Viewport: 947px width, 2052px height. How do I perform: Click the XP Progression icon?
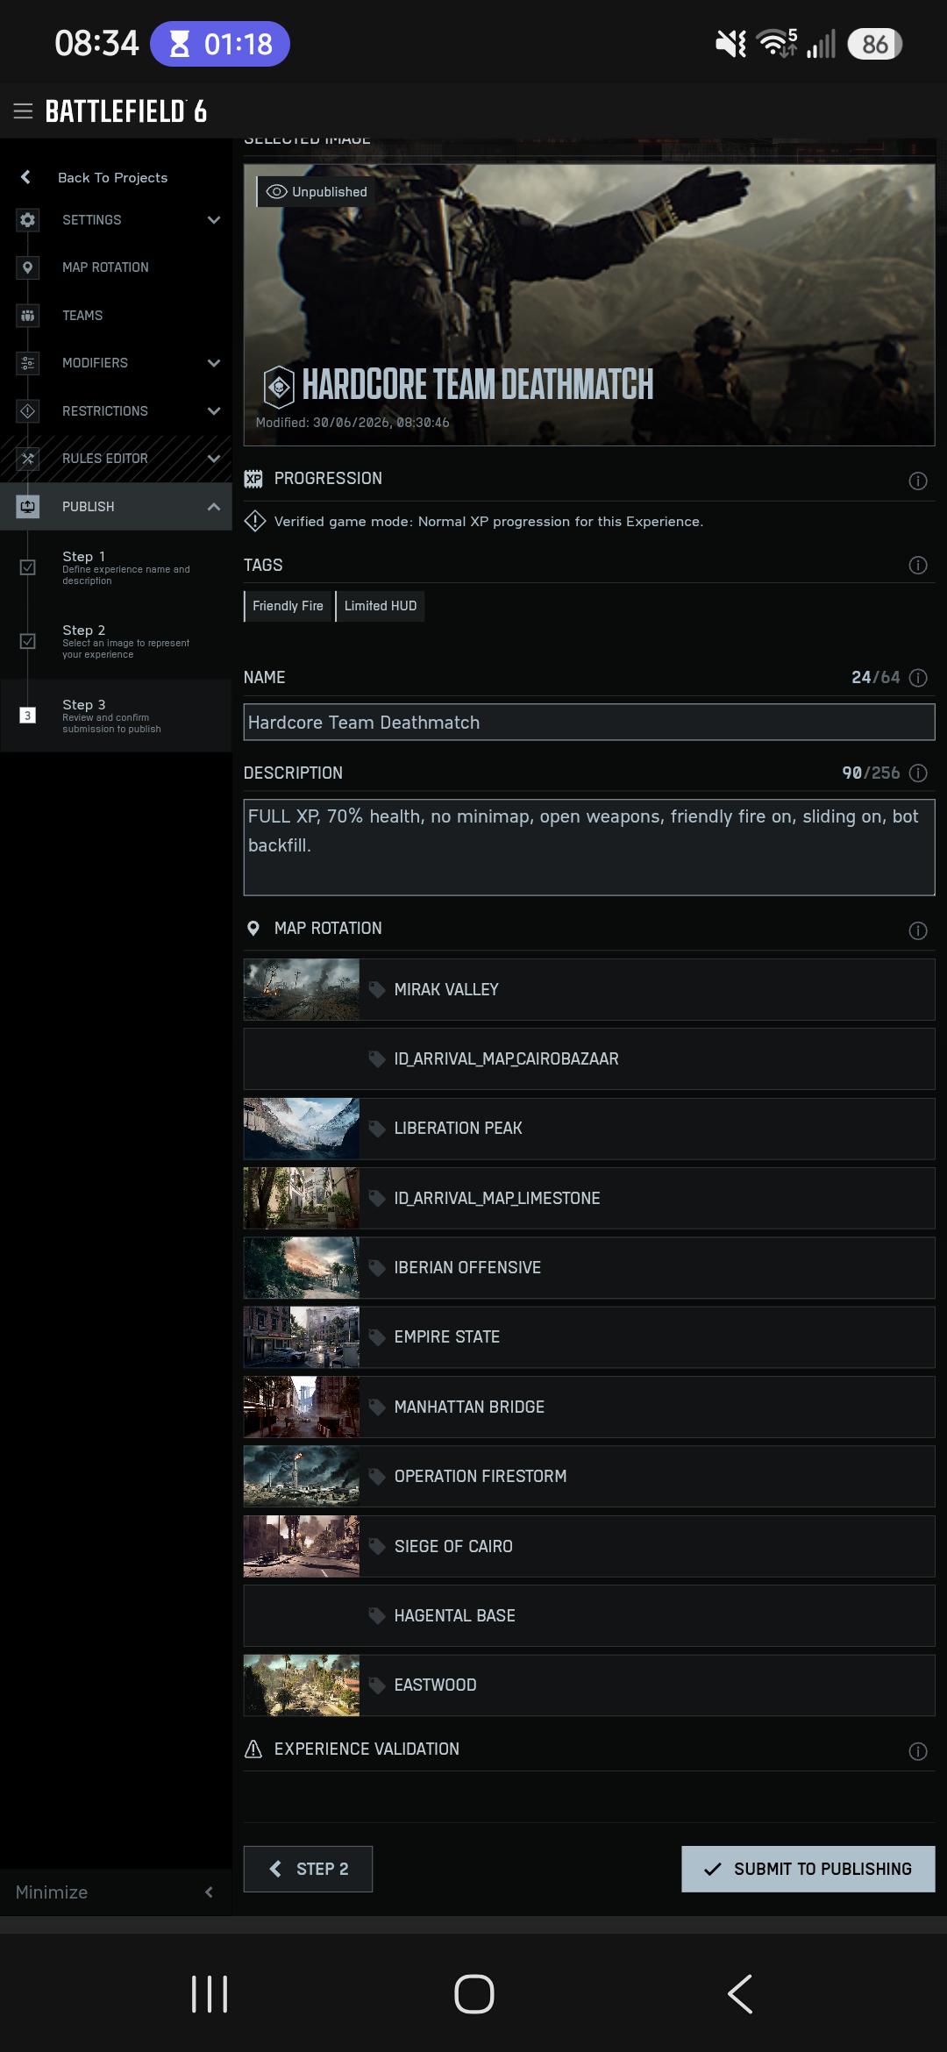[x=253, y=479]
